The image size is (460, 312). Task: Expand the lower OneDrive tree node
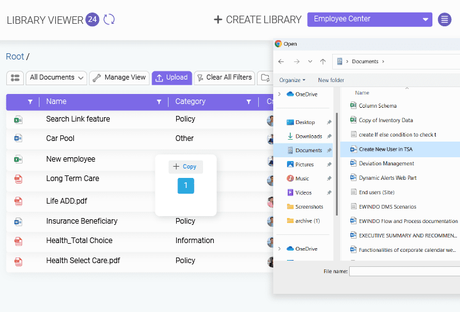[x=280, y=249]
